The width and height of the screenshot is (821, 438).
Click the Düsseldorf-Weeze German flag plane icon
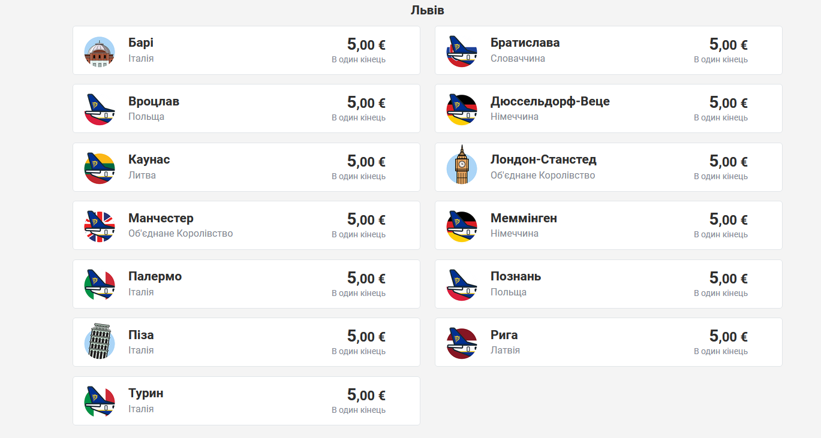point(462,110)
